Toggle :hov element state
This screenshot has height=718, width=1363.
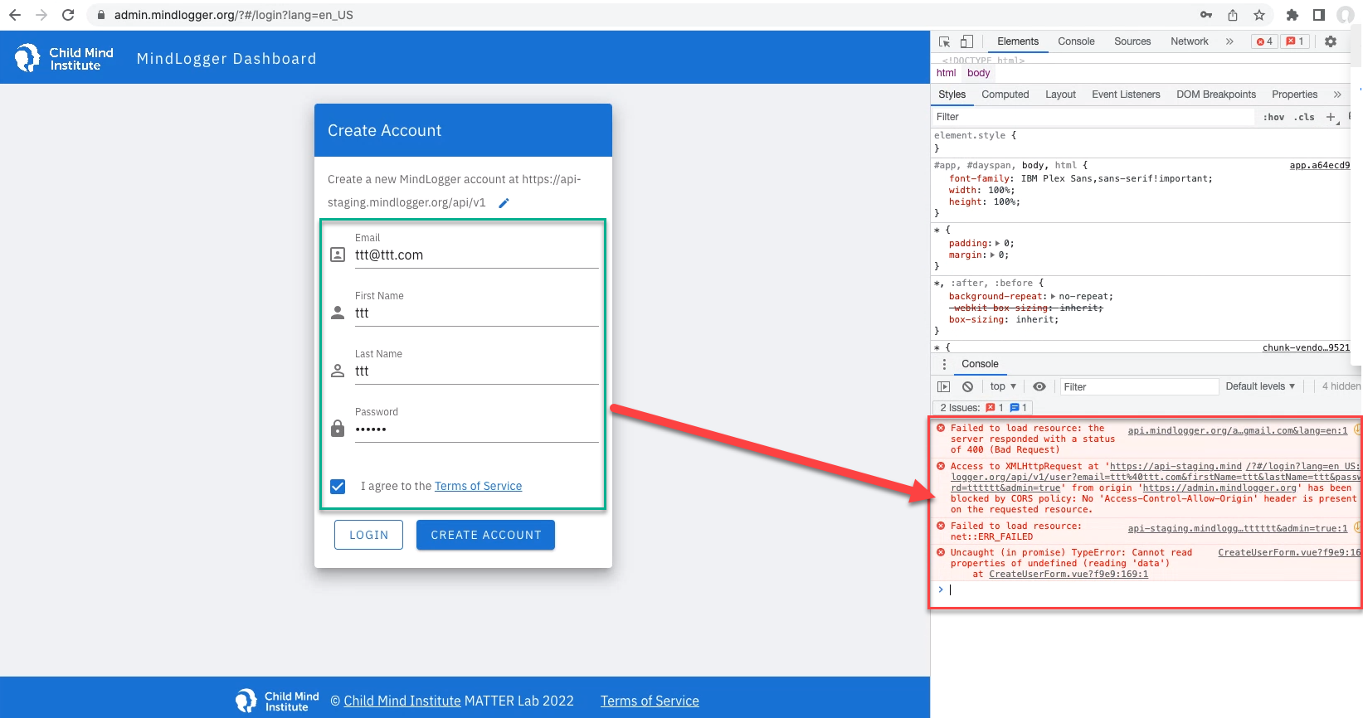tap(1273, 117)
